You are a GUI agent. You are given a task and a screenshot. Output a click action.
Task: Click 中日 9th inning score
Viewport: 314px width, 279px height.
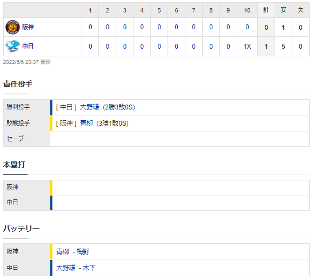[228, 47]
